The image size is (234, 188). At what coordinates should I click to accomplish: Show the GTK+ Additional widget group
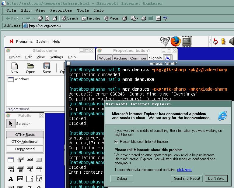click(25, 142)
